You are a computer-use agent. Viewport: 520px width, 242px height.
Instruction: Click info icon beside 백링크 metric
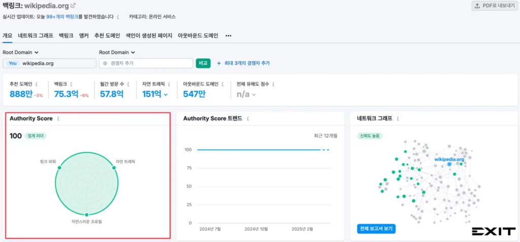tap(72, 85)
